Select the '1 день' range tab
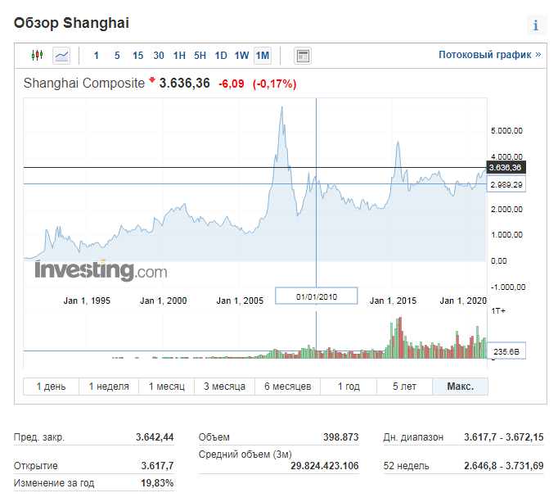Image resolution: width=558 pixels, height=502 pixels. [x=52, y=387]
